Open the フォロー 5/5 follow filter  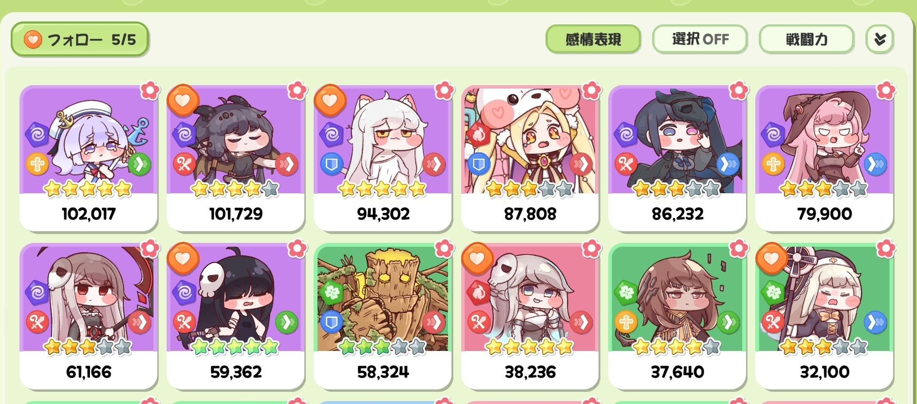click(80, 39)
